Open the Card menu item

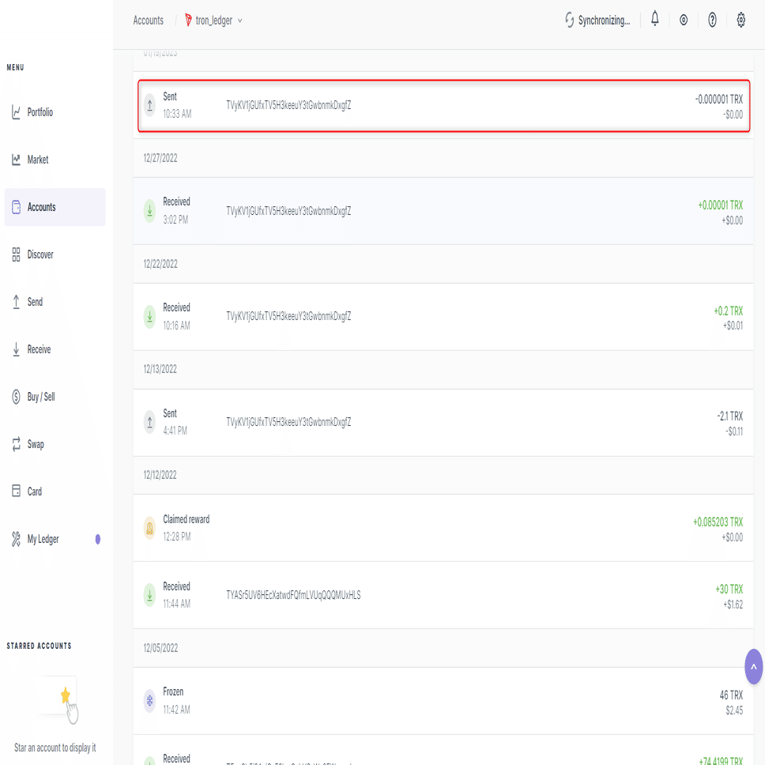click(x=34, y=492)
